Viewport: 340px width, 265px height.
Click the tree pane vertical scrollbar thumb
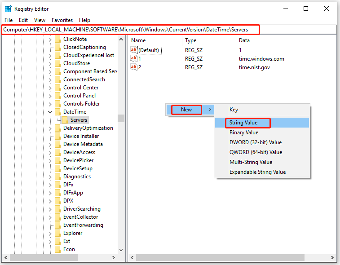121,119
